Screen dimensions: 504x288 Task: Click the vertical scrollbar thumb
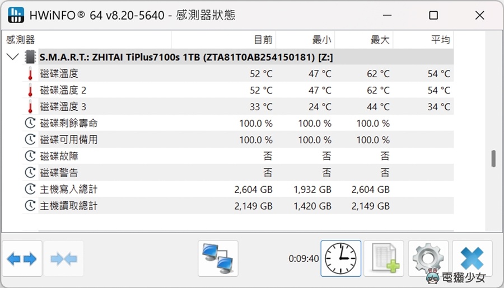point(493,159)
